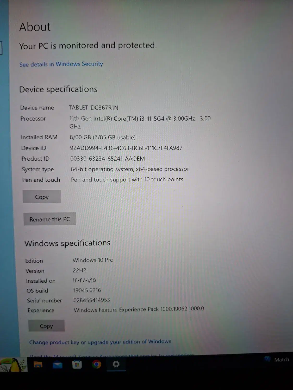Select device name TABLET-DC367R1N
The height and width of the screenshot is (390, 293).
94,108
